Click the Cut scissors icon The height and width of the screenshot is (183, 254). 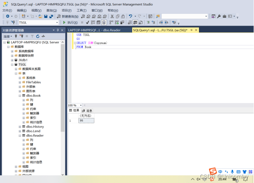point(112,16)
